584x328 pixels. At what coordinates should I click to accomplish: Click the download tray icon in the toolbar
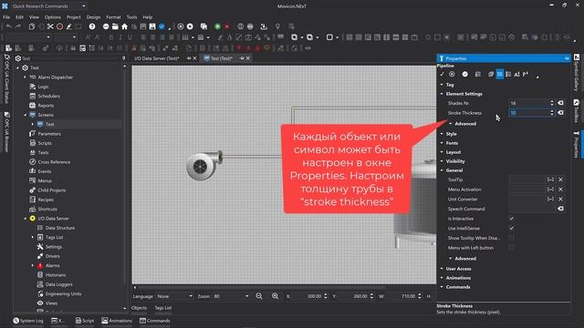click(264, 26)
